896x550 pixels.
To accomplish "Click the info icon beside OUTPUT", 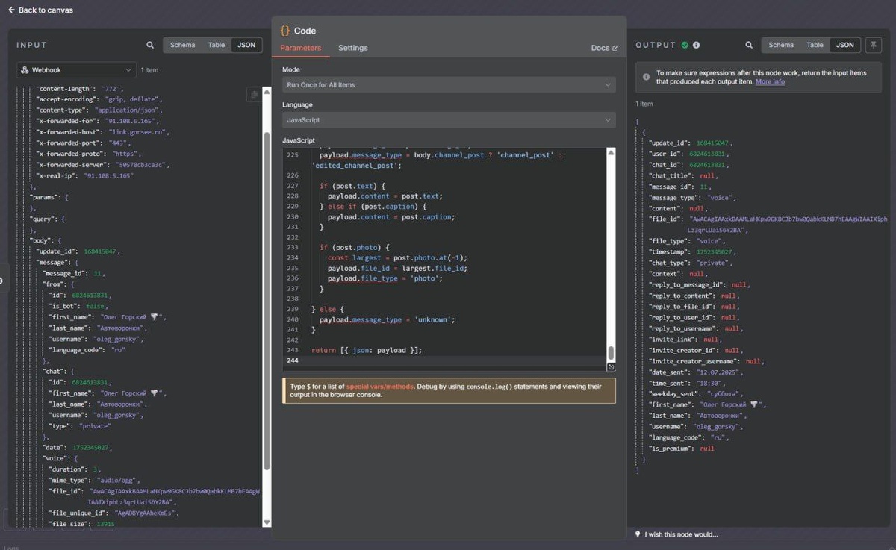I will (696, 45).
